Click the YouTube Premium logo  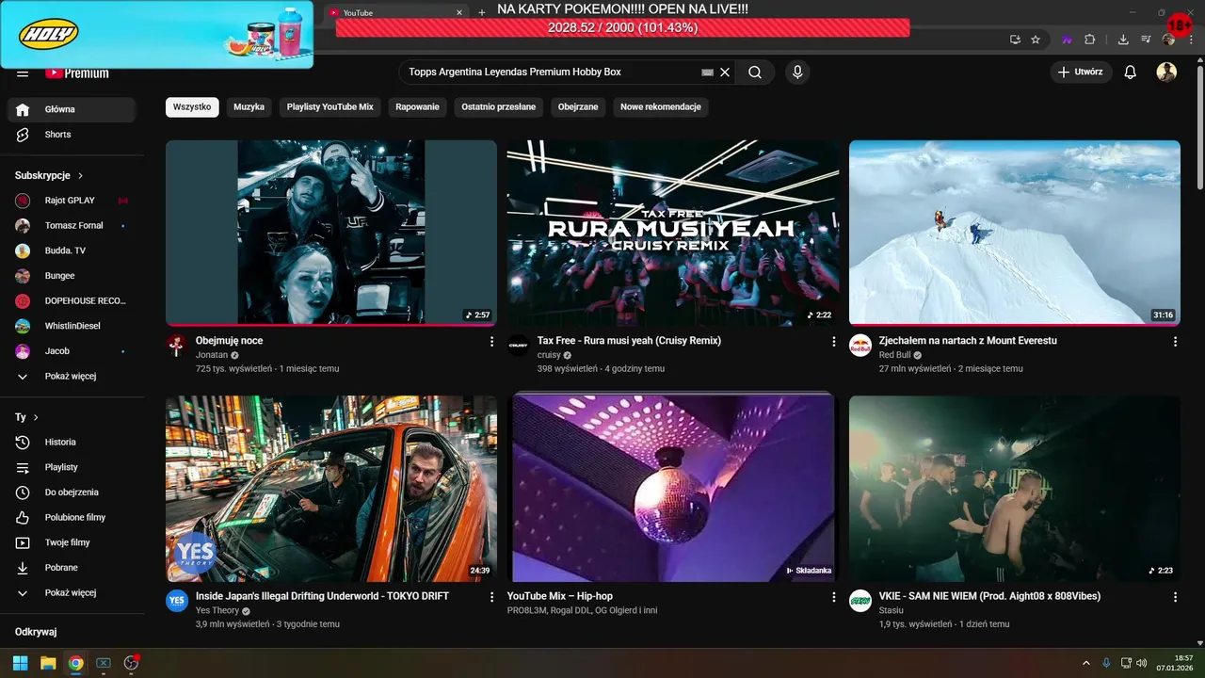click(x=77, y=73)
